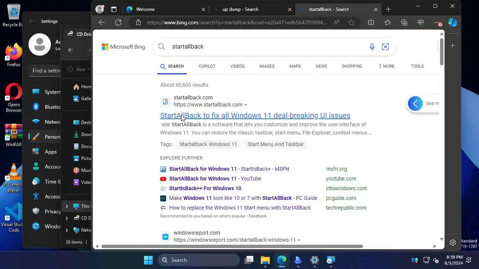Click Start Menu And Taskbar tag
This screenshot has width=479, height=269.
(x=276, y=144)
